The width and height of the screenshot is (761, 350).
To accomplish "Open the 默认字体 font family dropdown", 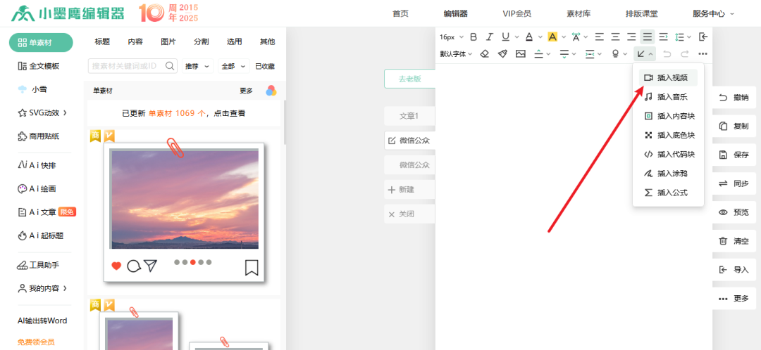I will pyautogui.click(x=456, y=53).
